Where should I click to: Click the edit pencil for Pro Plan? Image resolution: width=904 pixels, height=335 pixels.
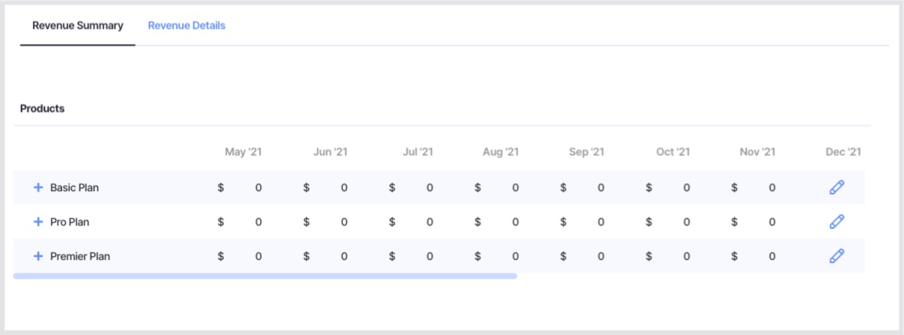[x=837, y=222]
